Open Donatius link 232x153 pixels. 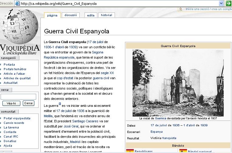[x=10, y=141]
